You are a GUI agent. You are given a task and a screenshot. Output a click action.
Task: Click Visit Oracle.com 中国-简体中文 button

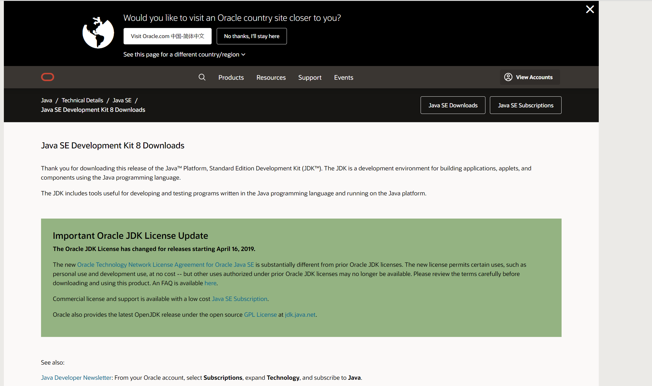[x=167, y=36]
